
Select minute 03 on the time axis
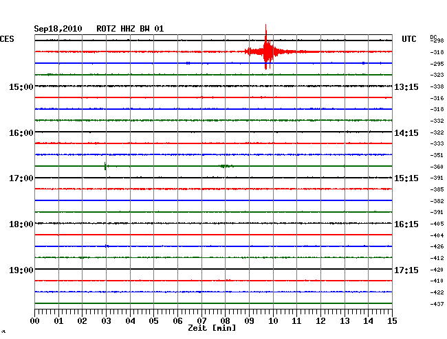click(x=106, y=320)
